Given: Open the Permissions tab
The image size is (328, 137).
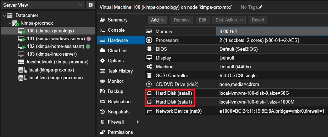Looking at the screenshot, I should click(x=121, y=132).
